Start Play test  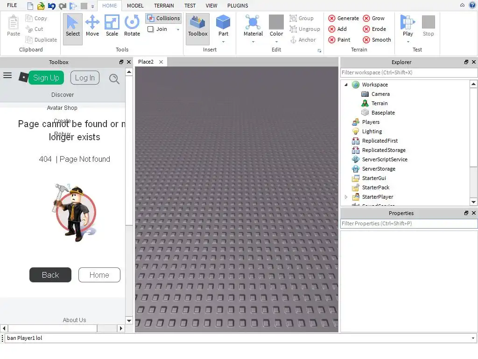coord(408,26)
